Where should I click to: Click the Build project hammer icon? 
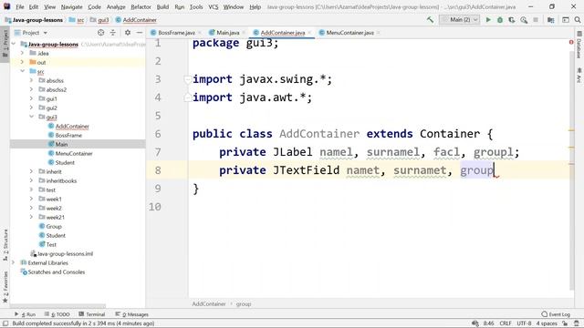point(430,20)
